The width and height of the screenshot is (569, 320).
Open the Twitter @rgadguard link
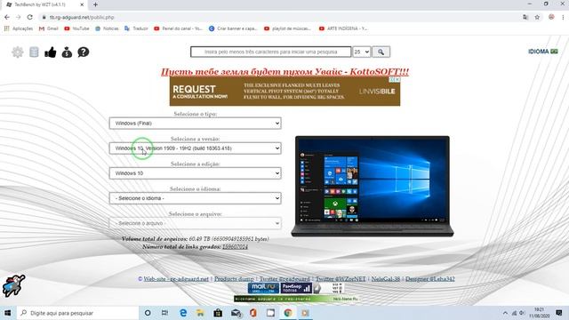[x=284, y=278]
